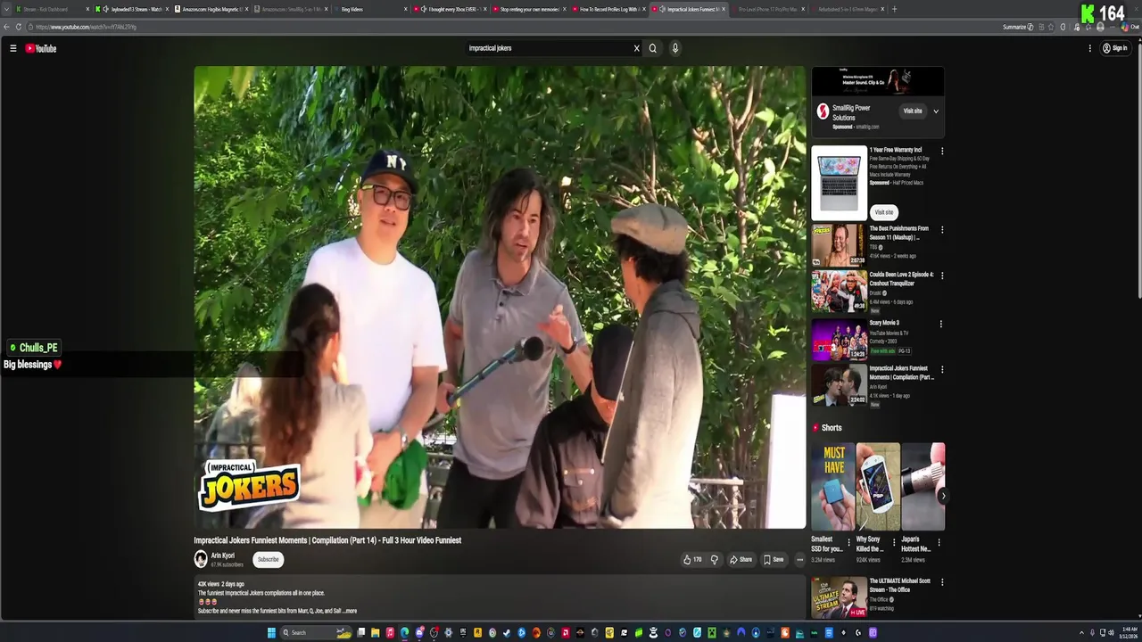Click the search magnifier button
Screen dimensions: 1142x642
[x=652, y=48]
